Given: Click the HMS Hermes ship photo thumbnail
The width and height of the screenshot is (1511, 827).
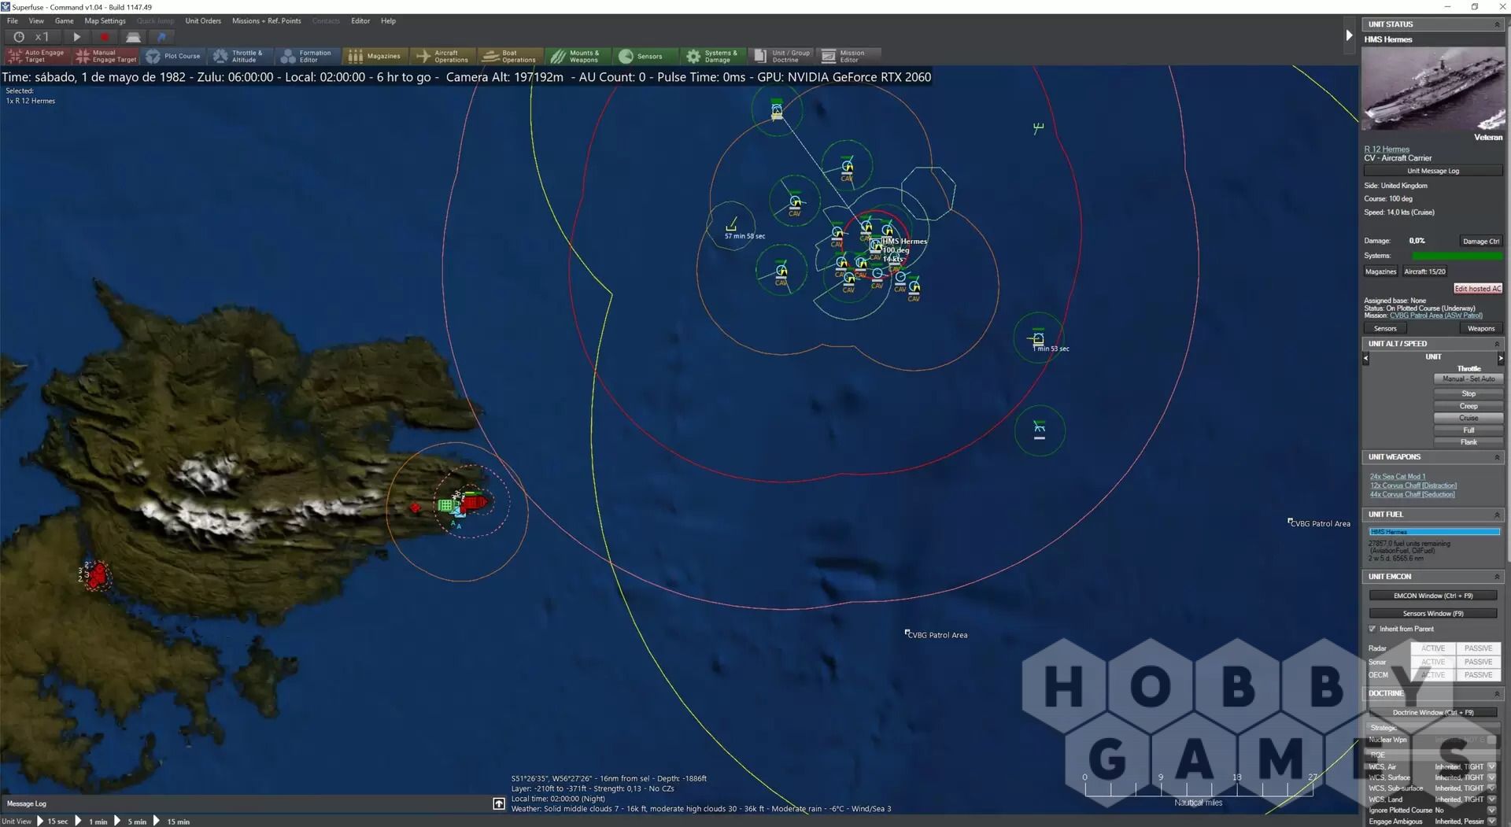Looking at the screenshot, I should [1433, 88].
